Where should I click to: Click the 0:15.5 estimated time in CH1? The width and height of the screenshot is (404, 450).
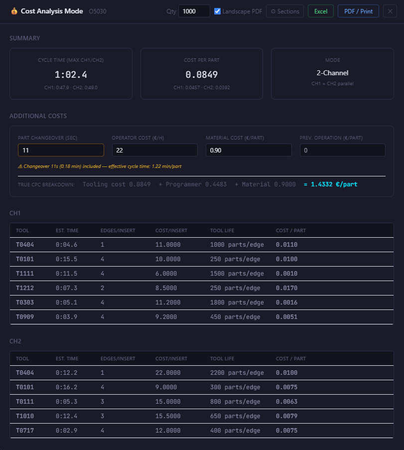coord(66,259)
